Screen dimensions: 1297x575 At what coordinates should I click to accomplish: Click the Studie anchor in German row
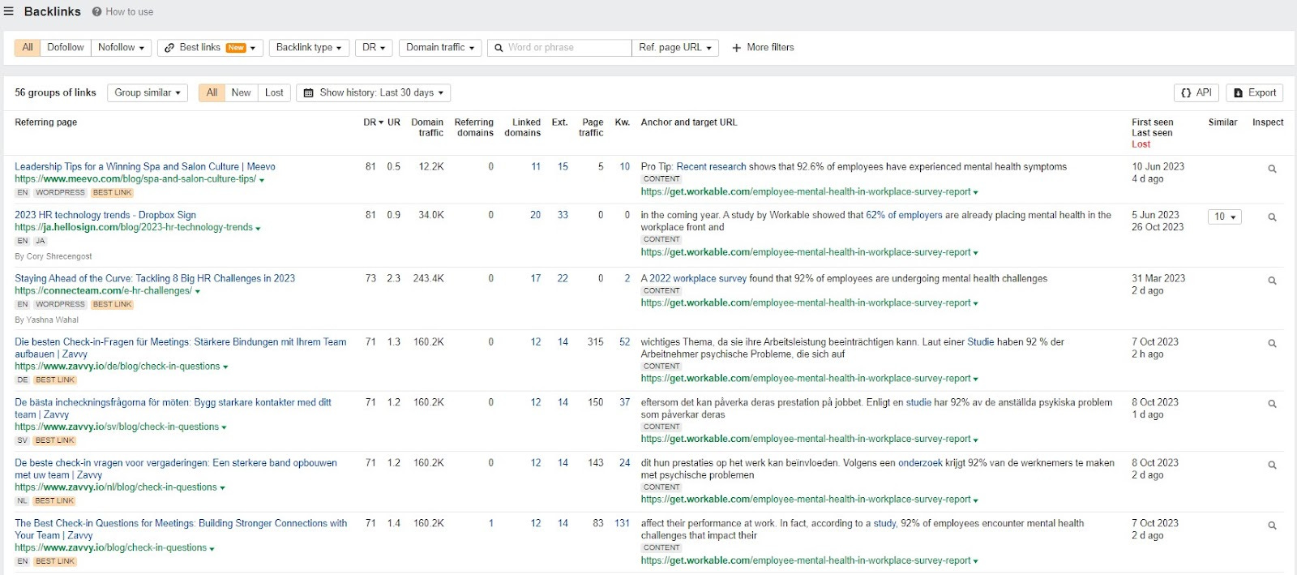point(980,342)
